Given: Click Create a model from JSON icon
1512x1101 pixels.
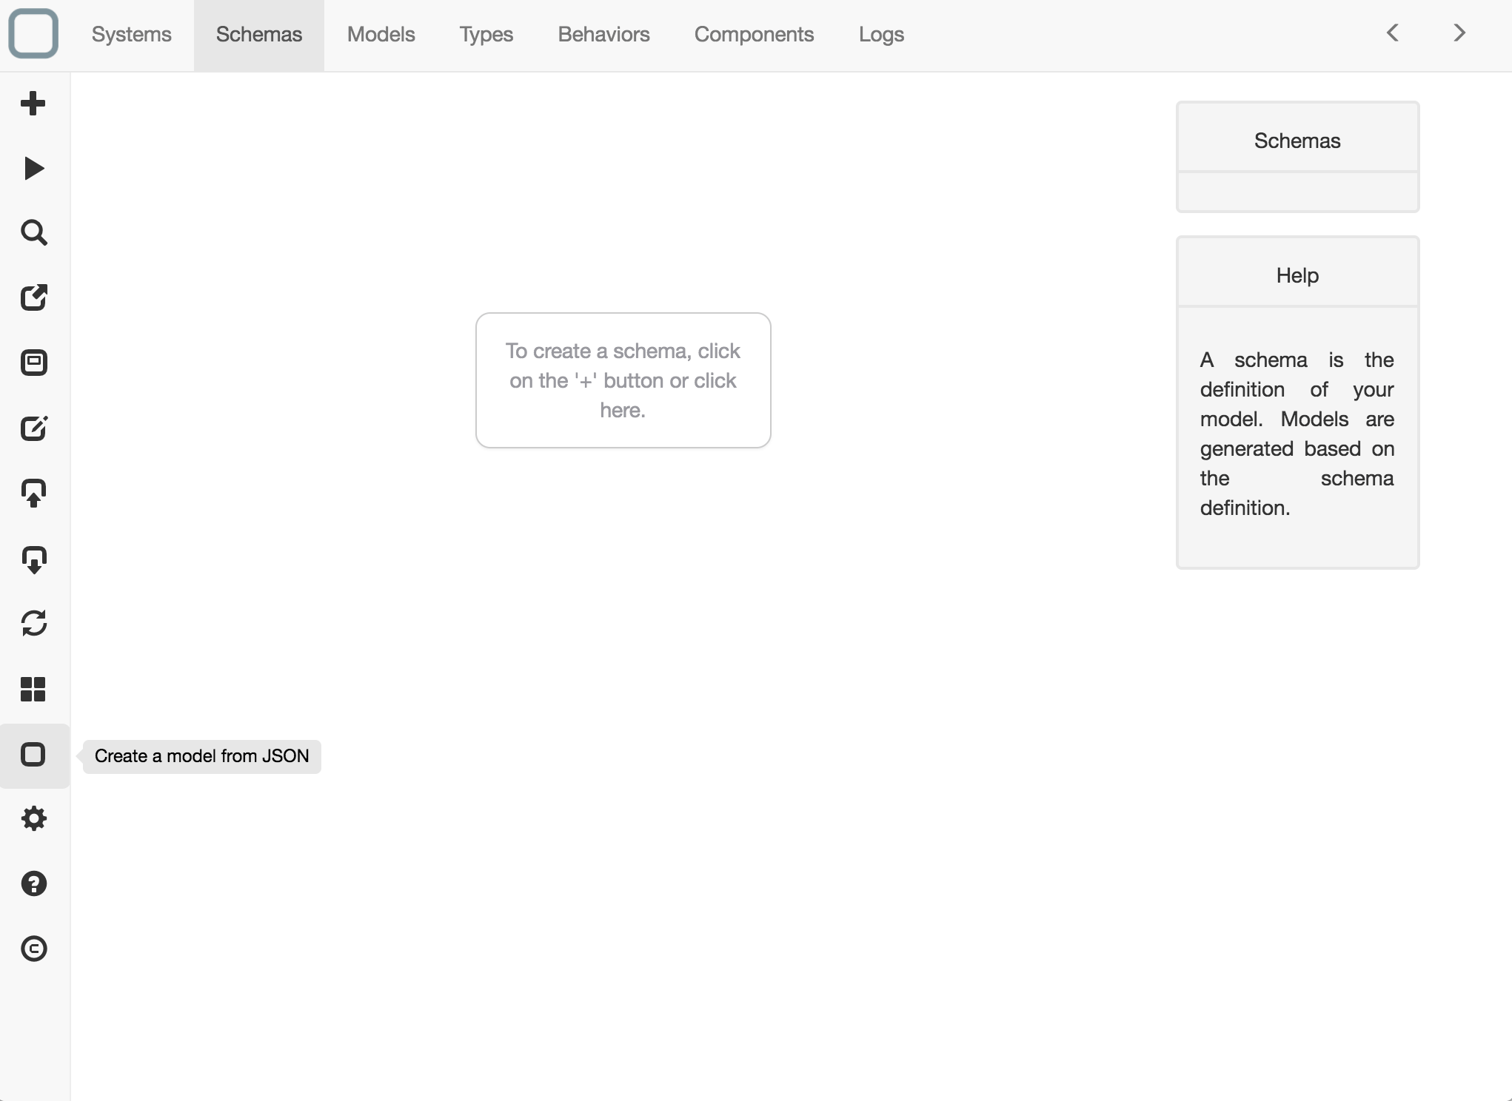Looking at the screenshot, I should pyautogui.click(x=33, y=755).
